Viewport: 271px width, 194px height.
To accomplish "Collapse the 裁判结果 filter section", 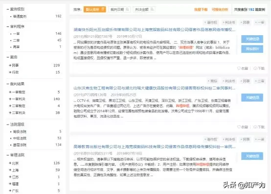I will point(8,84).
